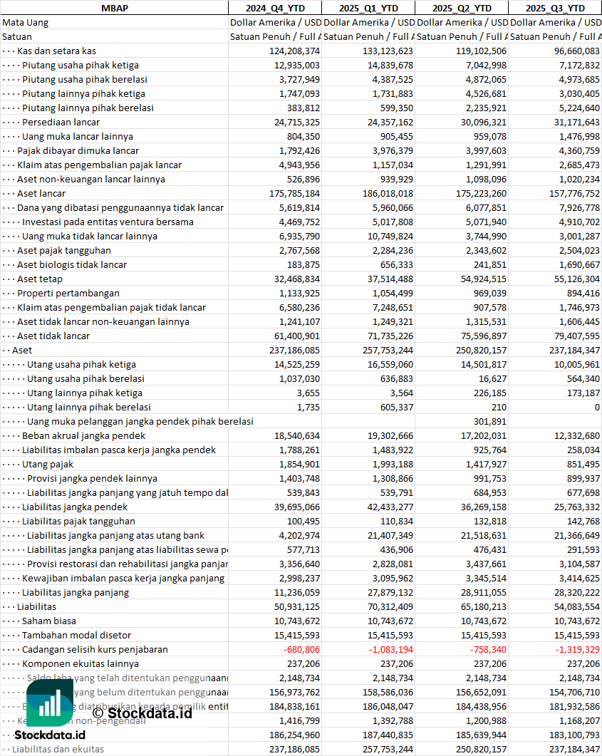
Task: Click the Satuan row label
Action: point(17,36)
